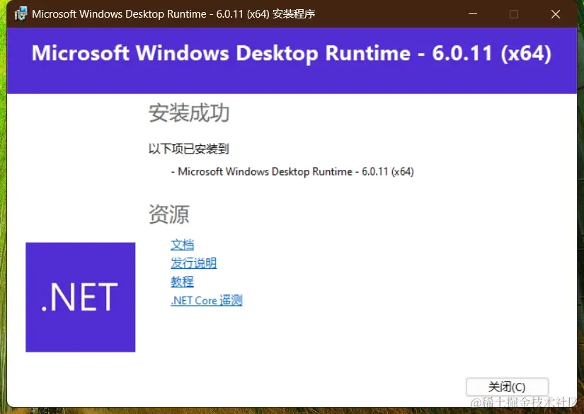Viewport: 584px width, 414px height.
Task: Close the installer window with X
Action: [x=556, y=14]
